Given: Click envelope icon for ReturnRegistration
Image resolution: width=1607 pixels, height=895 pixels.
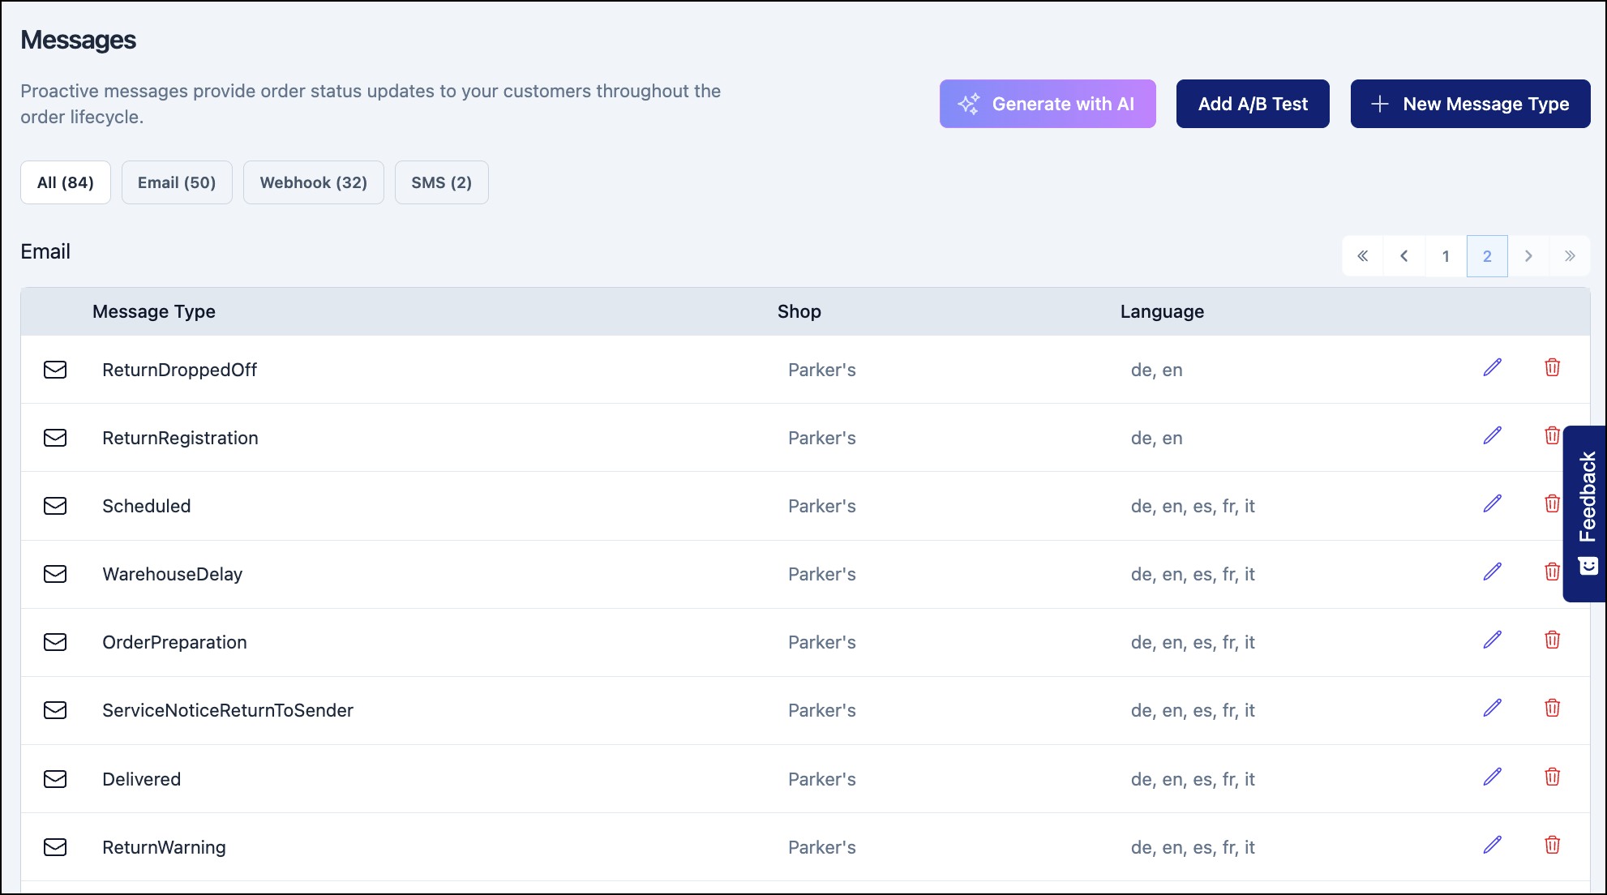Looking at the screenshot, I should [55, 438].
